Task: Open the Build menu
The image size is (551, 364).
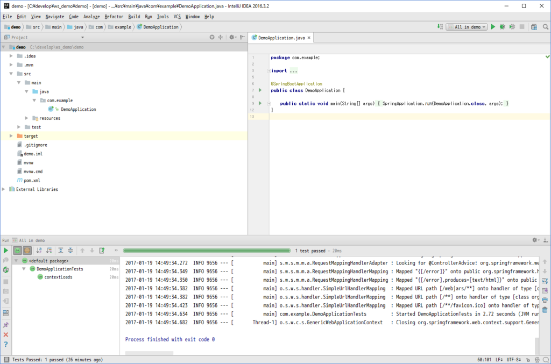Action: (134, 17)
